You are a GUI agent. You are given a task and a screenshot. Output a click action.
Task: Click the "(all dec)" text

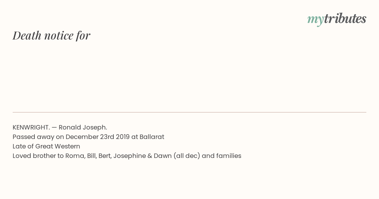click(187, 156)
